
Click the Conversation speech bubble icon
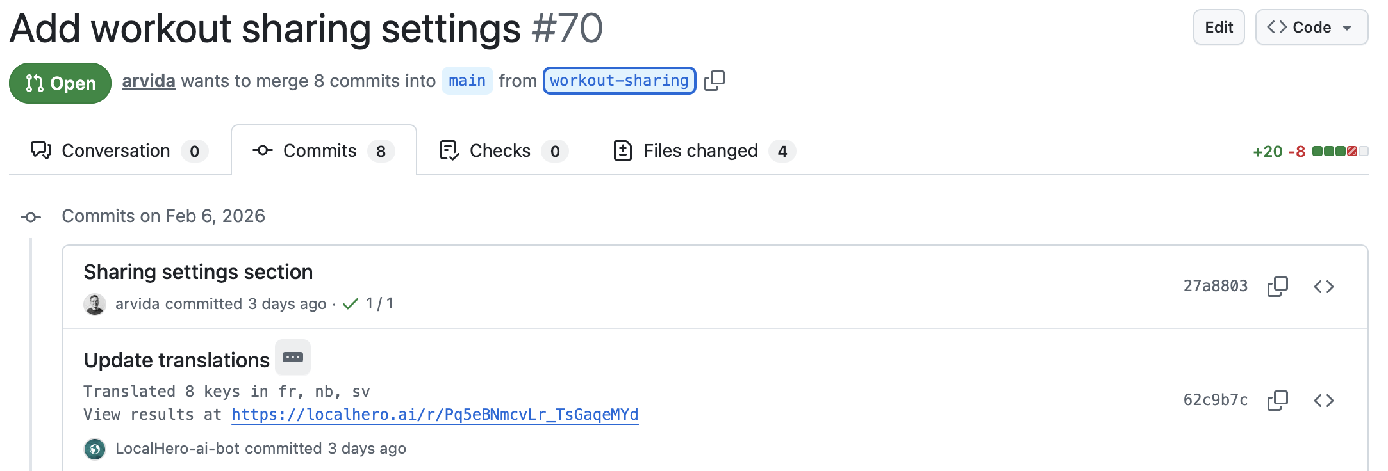pos(41,150)
